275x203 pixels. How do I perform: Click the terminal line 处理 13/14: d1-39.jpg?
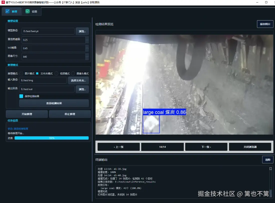tap(112, 169)
